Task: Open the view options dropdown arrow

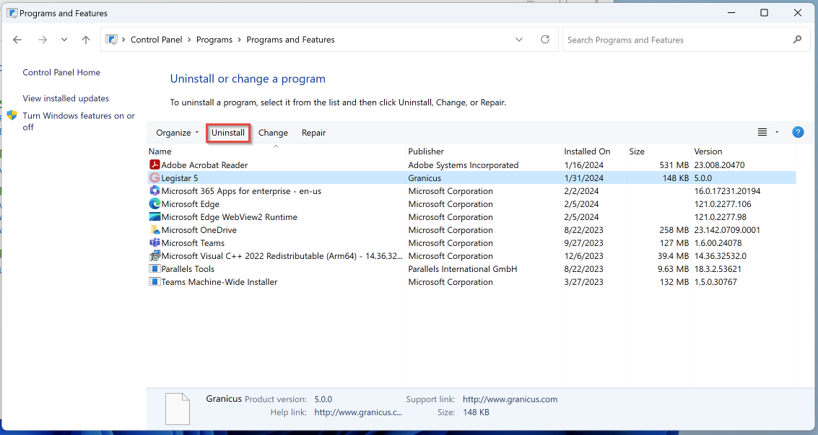Action: [x=777, y=132]
